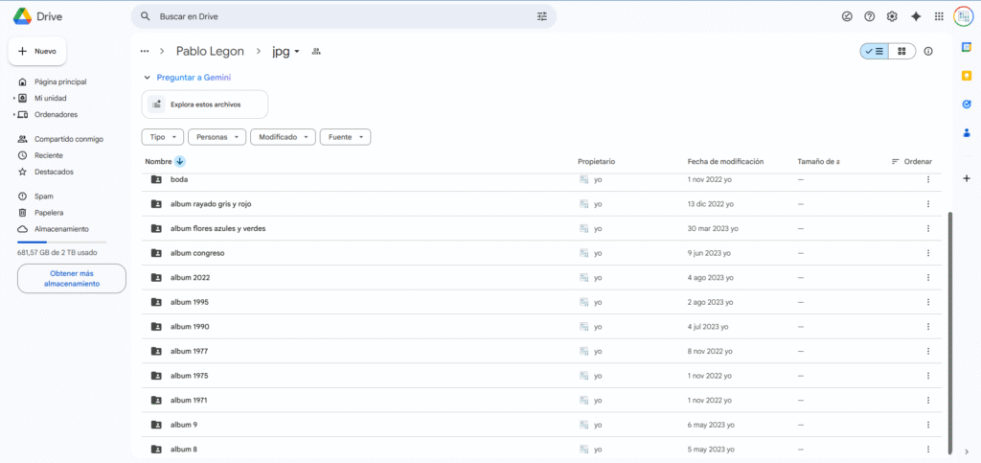This screenshot has height=463, width=981.
Task: Click the Nuevo button
Action: point(37,52)
